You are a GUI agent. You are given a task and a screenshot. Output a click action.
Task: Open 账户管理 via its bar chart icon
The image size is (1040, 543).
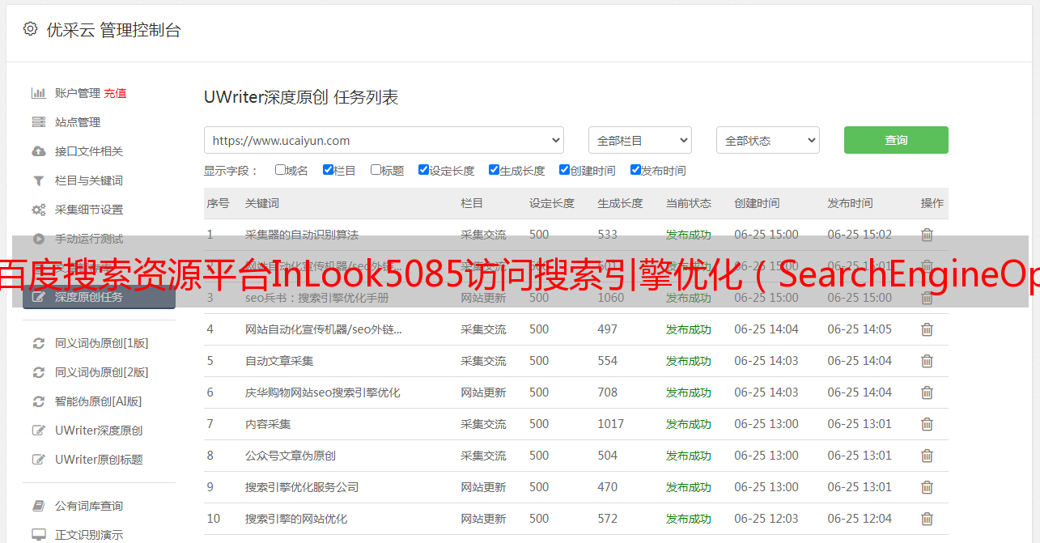coord(38,93)
